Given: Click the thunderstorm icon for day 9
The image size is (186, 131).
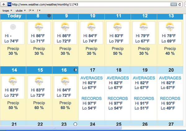Looking at the screenshot, I should pyautogui.click(x=65, y=27).
